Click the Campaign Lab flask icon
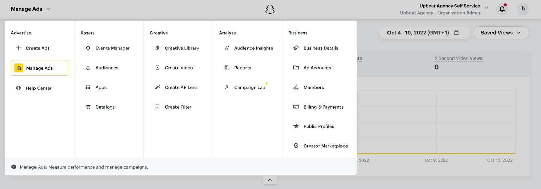This screenshot has height=189, width=541. tap(227, 87)
